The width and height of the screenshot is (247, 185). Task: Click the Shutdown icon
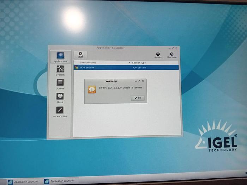(x=172, y=55)
